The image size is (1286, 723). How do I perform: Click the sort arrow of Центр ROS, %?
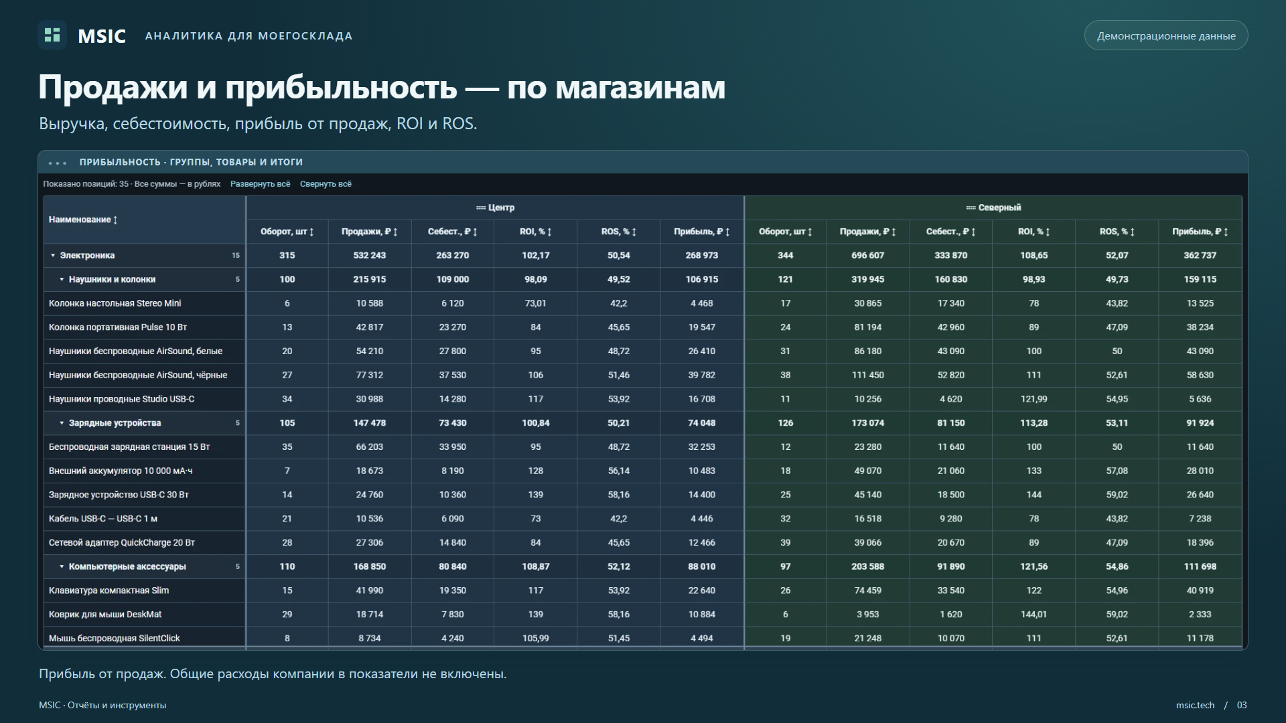(634, 232)
